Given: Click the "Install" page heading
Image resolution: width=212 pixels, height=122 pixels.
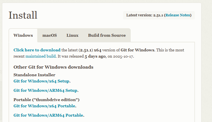Looking at the screenshot, I should (23, 15).
